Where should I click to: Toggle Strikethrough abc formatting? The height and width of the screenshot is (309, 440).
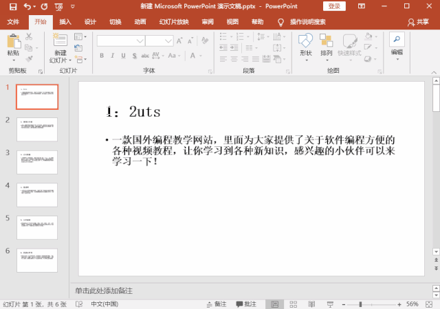145,56
